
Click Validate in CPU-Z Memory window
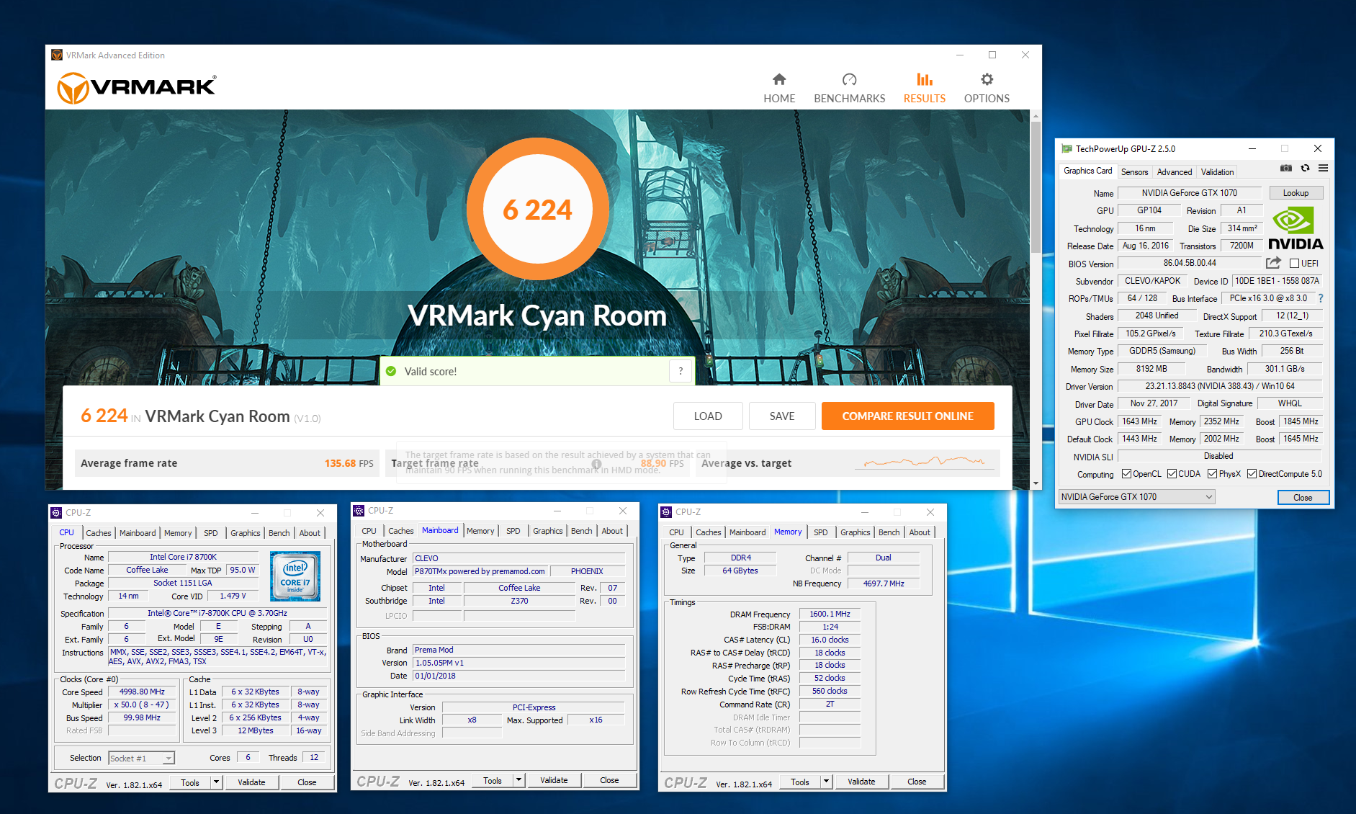coord(861,782)
